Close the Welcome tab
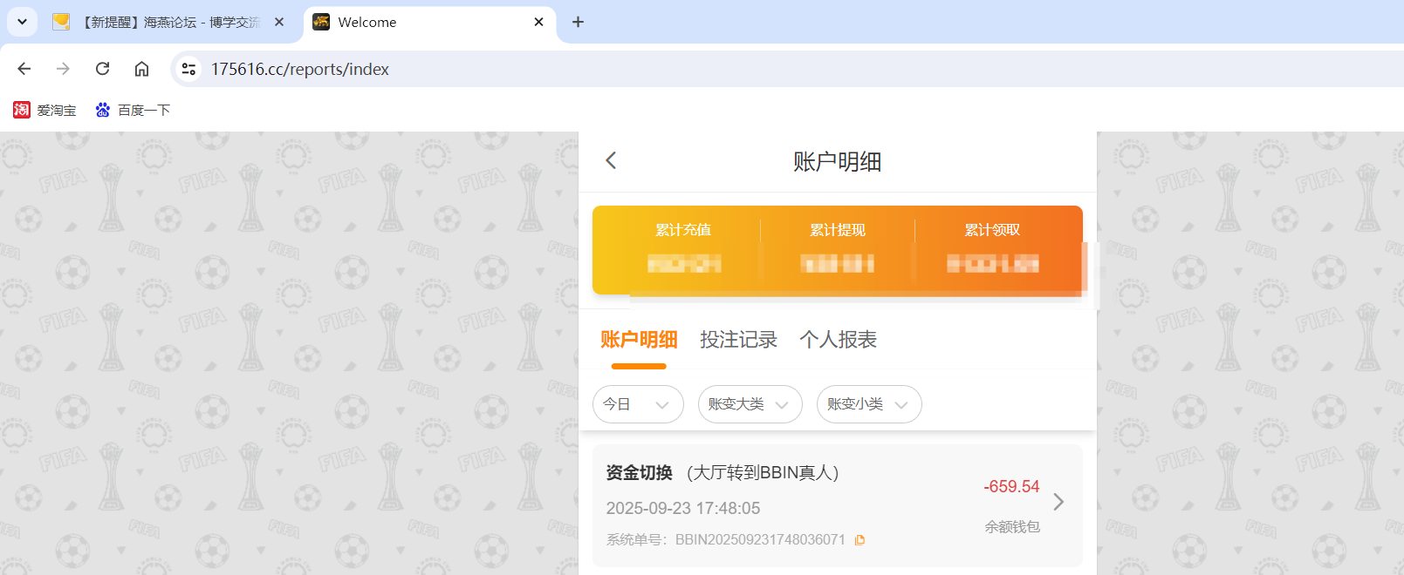This screenshot has width=1404, height=575. (538, 22)
